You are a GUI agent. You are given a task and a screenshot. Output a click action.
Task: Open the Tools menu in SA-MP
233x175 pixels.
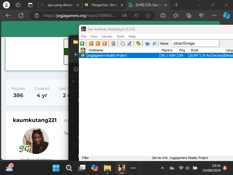coord(120,36)
